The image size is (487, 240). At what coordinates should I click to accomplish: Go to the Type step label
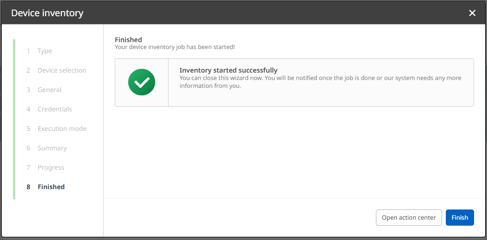[x=45, y=51]
